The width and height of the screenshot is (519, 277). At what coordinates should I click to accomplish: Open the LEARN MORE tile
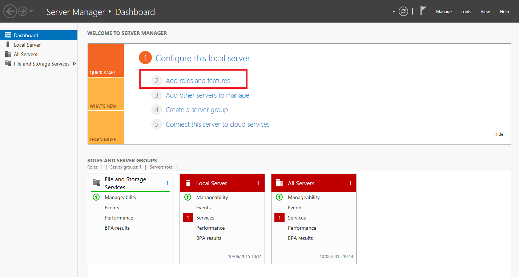[106, 127]
